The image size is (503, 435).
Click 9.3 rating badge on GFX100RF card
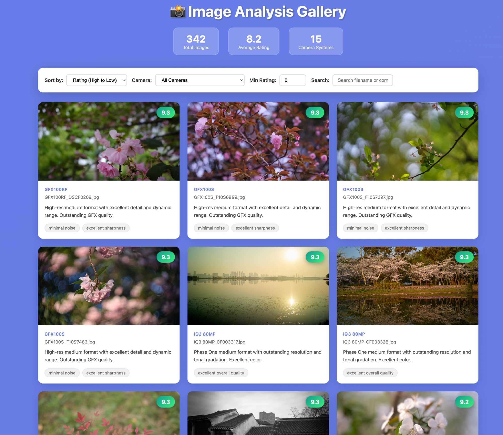[x=166, y=113]
